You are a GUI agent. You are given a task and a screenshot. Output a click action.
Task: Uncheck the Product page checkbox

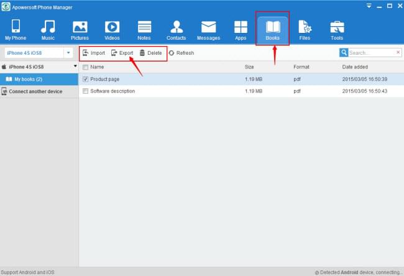pyautogui.click(x=86, y=79)
